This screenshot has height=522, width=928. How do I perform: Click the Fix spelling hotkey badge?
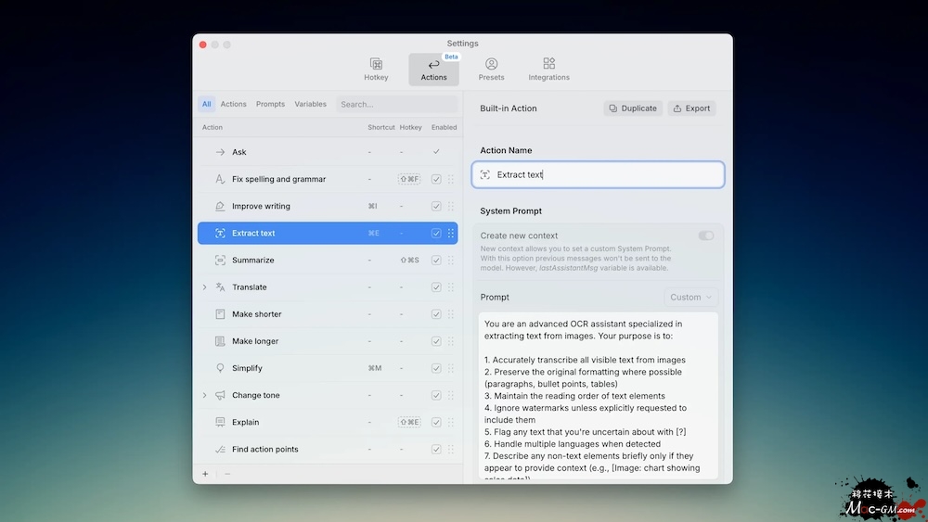click(x=409, y=179)
